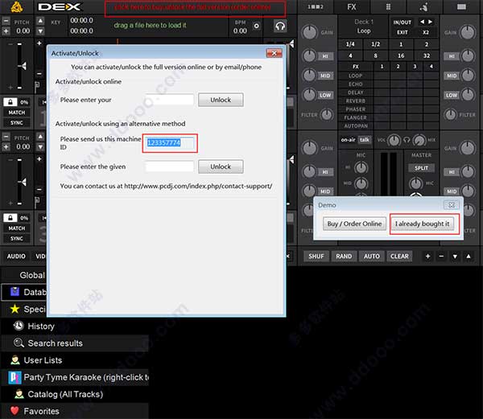Click Buy / Order Online button
Viewport: 483px width, 419px height.
click(x=354, y=224)
